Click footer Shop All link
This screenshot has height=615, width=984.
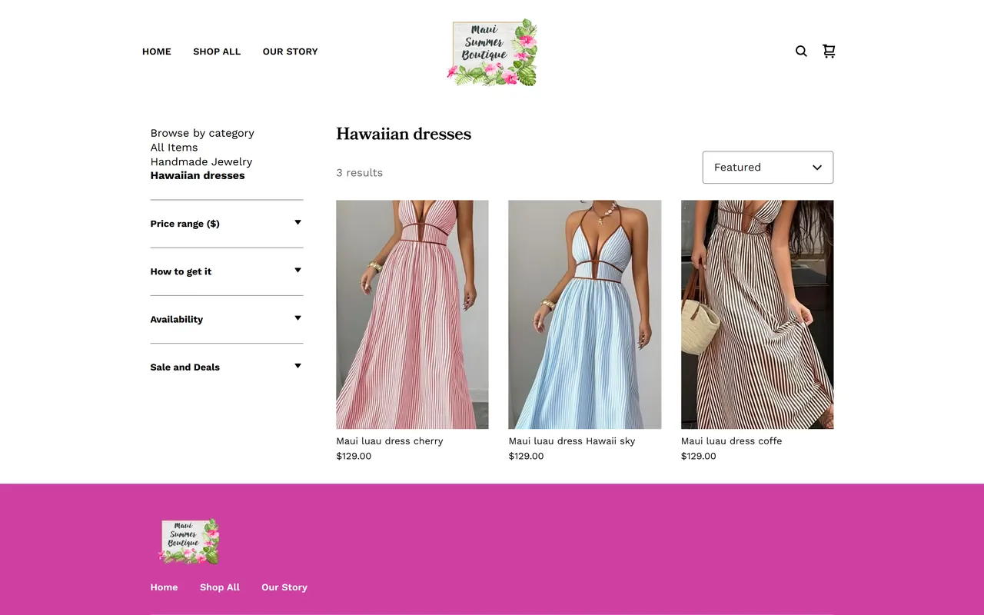(220, 587)
